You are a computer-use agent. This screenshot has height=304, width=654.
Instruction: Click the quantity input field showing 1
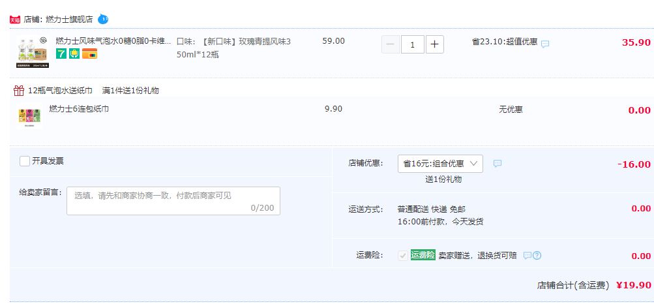(x=413, y=44)
